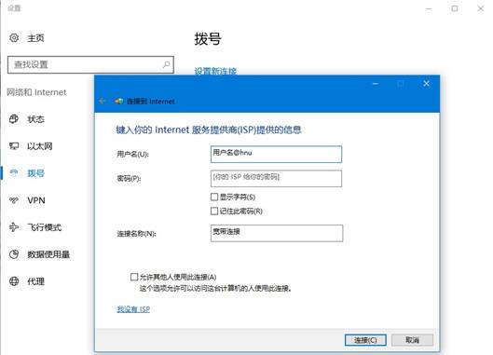Click the Connect to Internet wizard icon
493x355 pixels.
119,102
